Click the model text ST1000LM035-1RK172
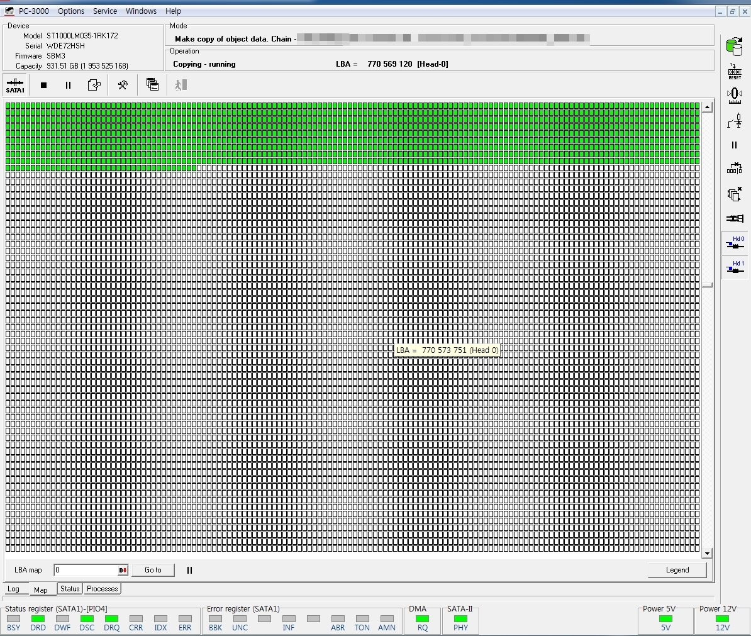The height and width of the screenshot is (636, 751). (x=82, y=35)
